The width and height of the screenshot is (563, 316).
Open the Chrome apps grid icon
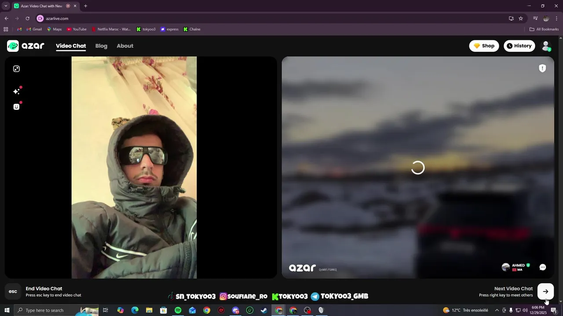coord(6,29)
